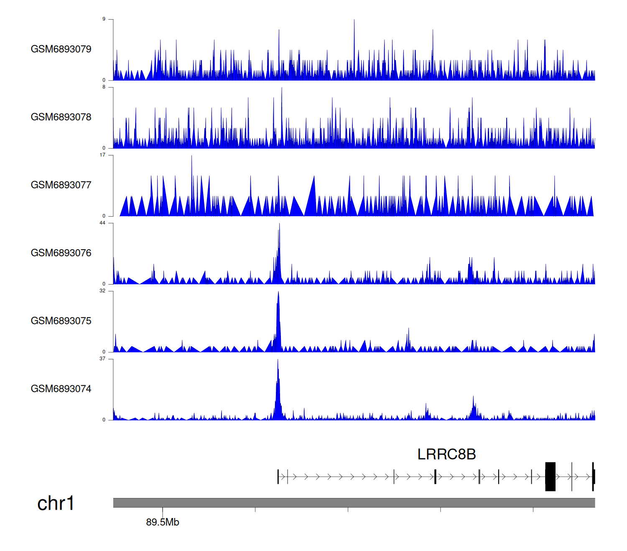Click the y-axis maximum value 44
627x551 pixels.
click(x=102, y=223)
